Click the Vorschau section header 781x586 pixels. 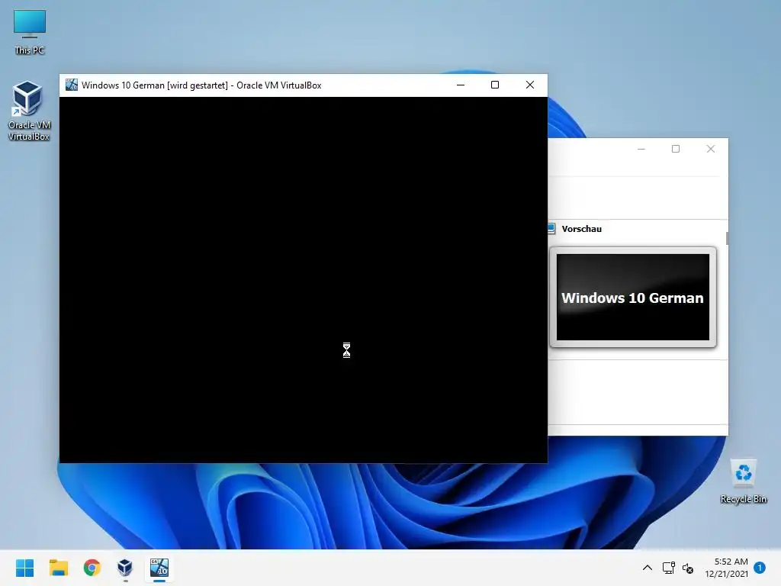click(x=581, y=229)
